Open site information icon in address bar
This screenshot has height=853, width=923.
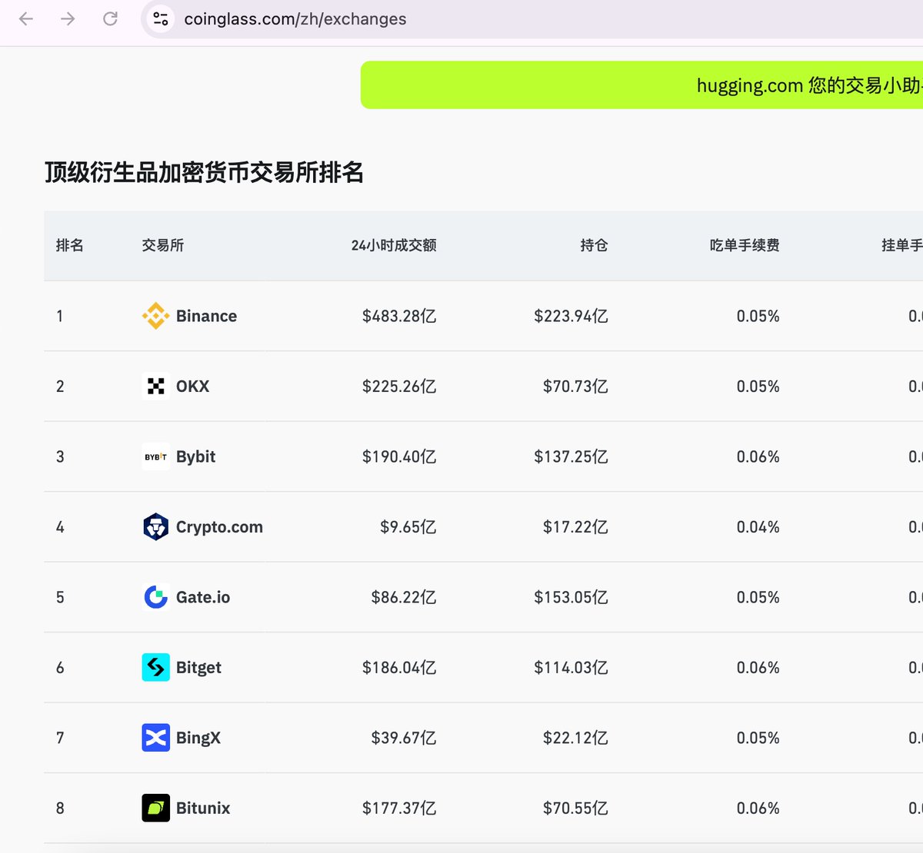[161, 19]
